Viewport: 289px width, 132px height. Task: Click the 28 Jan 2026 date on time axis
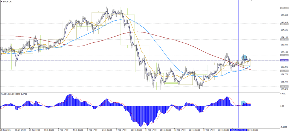tap(6, 130)
